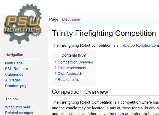Load a Random page

click(x=17, y=86)
